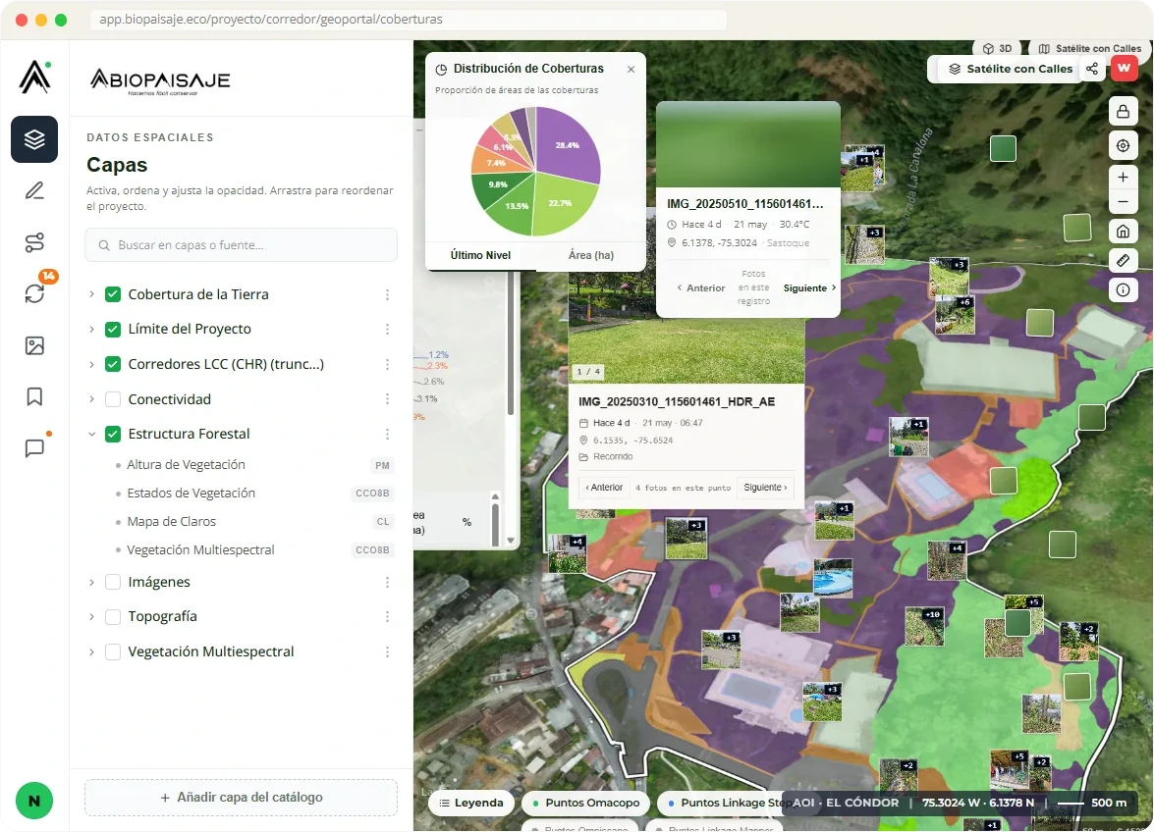Click Añadir capa del catálogo button
This screenshot has height=832, width=1154.
[242, 798]
